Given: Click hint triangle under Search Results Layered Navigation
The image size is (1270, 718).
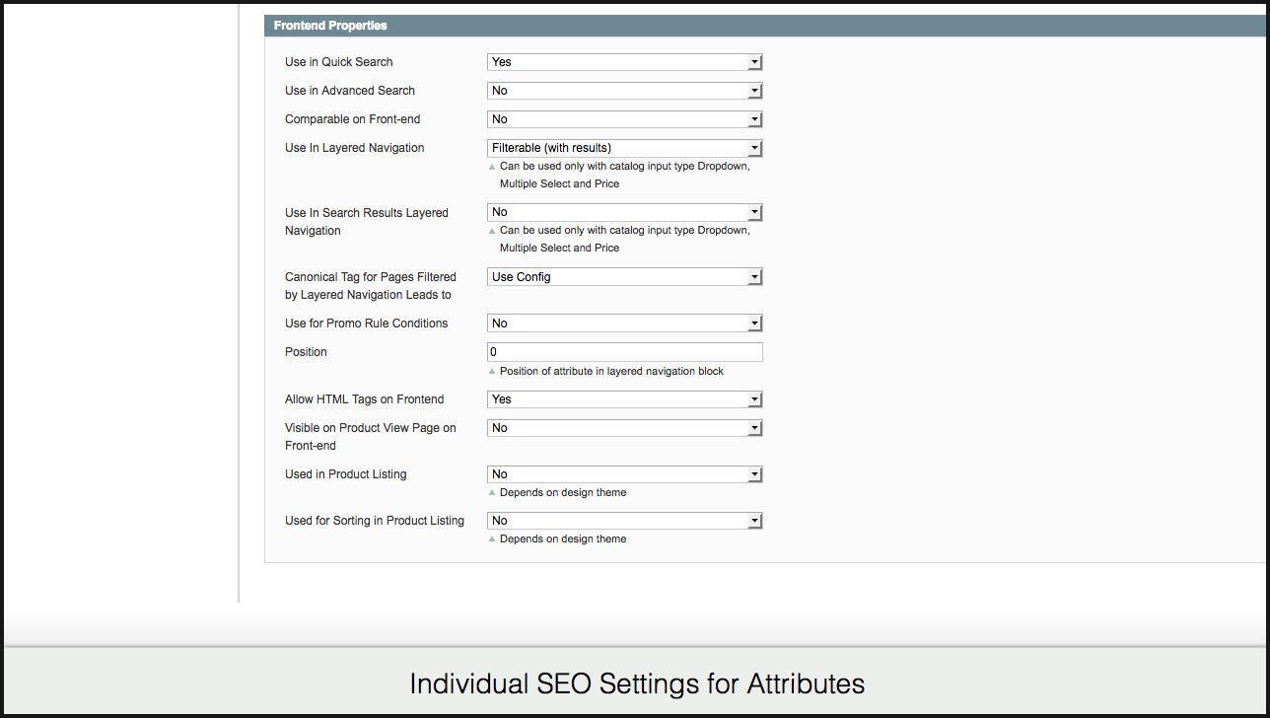Looking at the screenshot, I should pos(492,231).
